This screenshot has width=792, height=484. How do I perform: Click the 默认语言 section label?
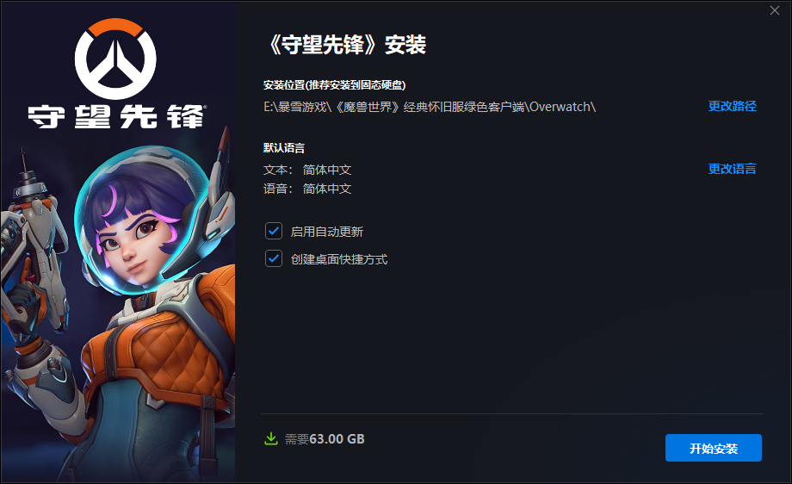284,147
